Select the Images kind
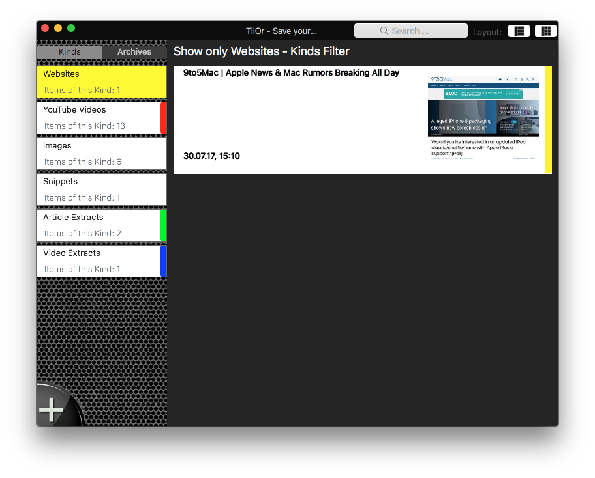Screen dimensions: 595x478 tap(102, 154)
